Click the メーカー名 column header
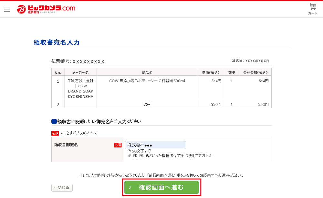Screen dimensions: 323x198 coord(80,72)
